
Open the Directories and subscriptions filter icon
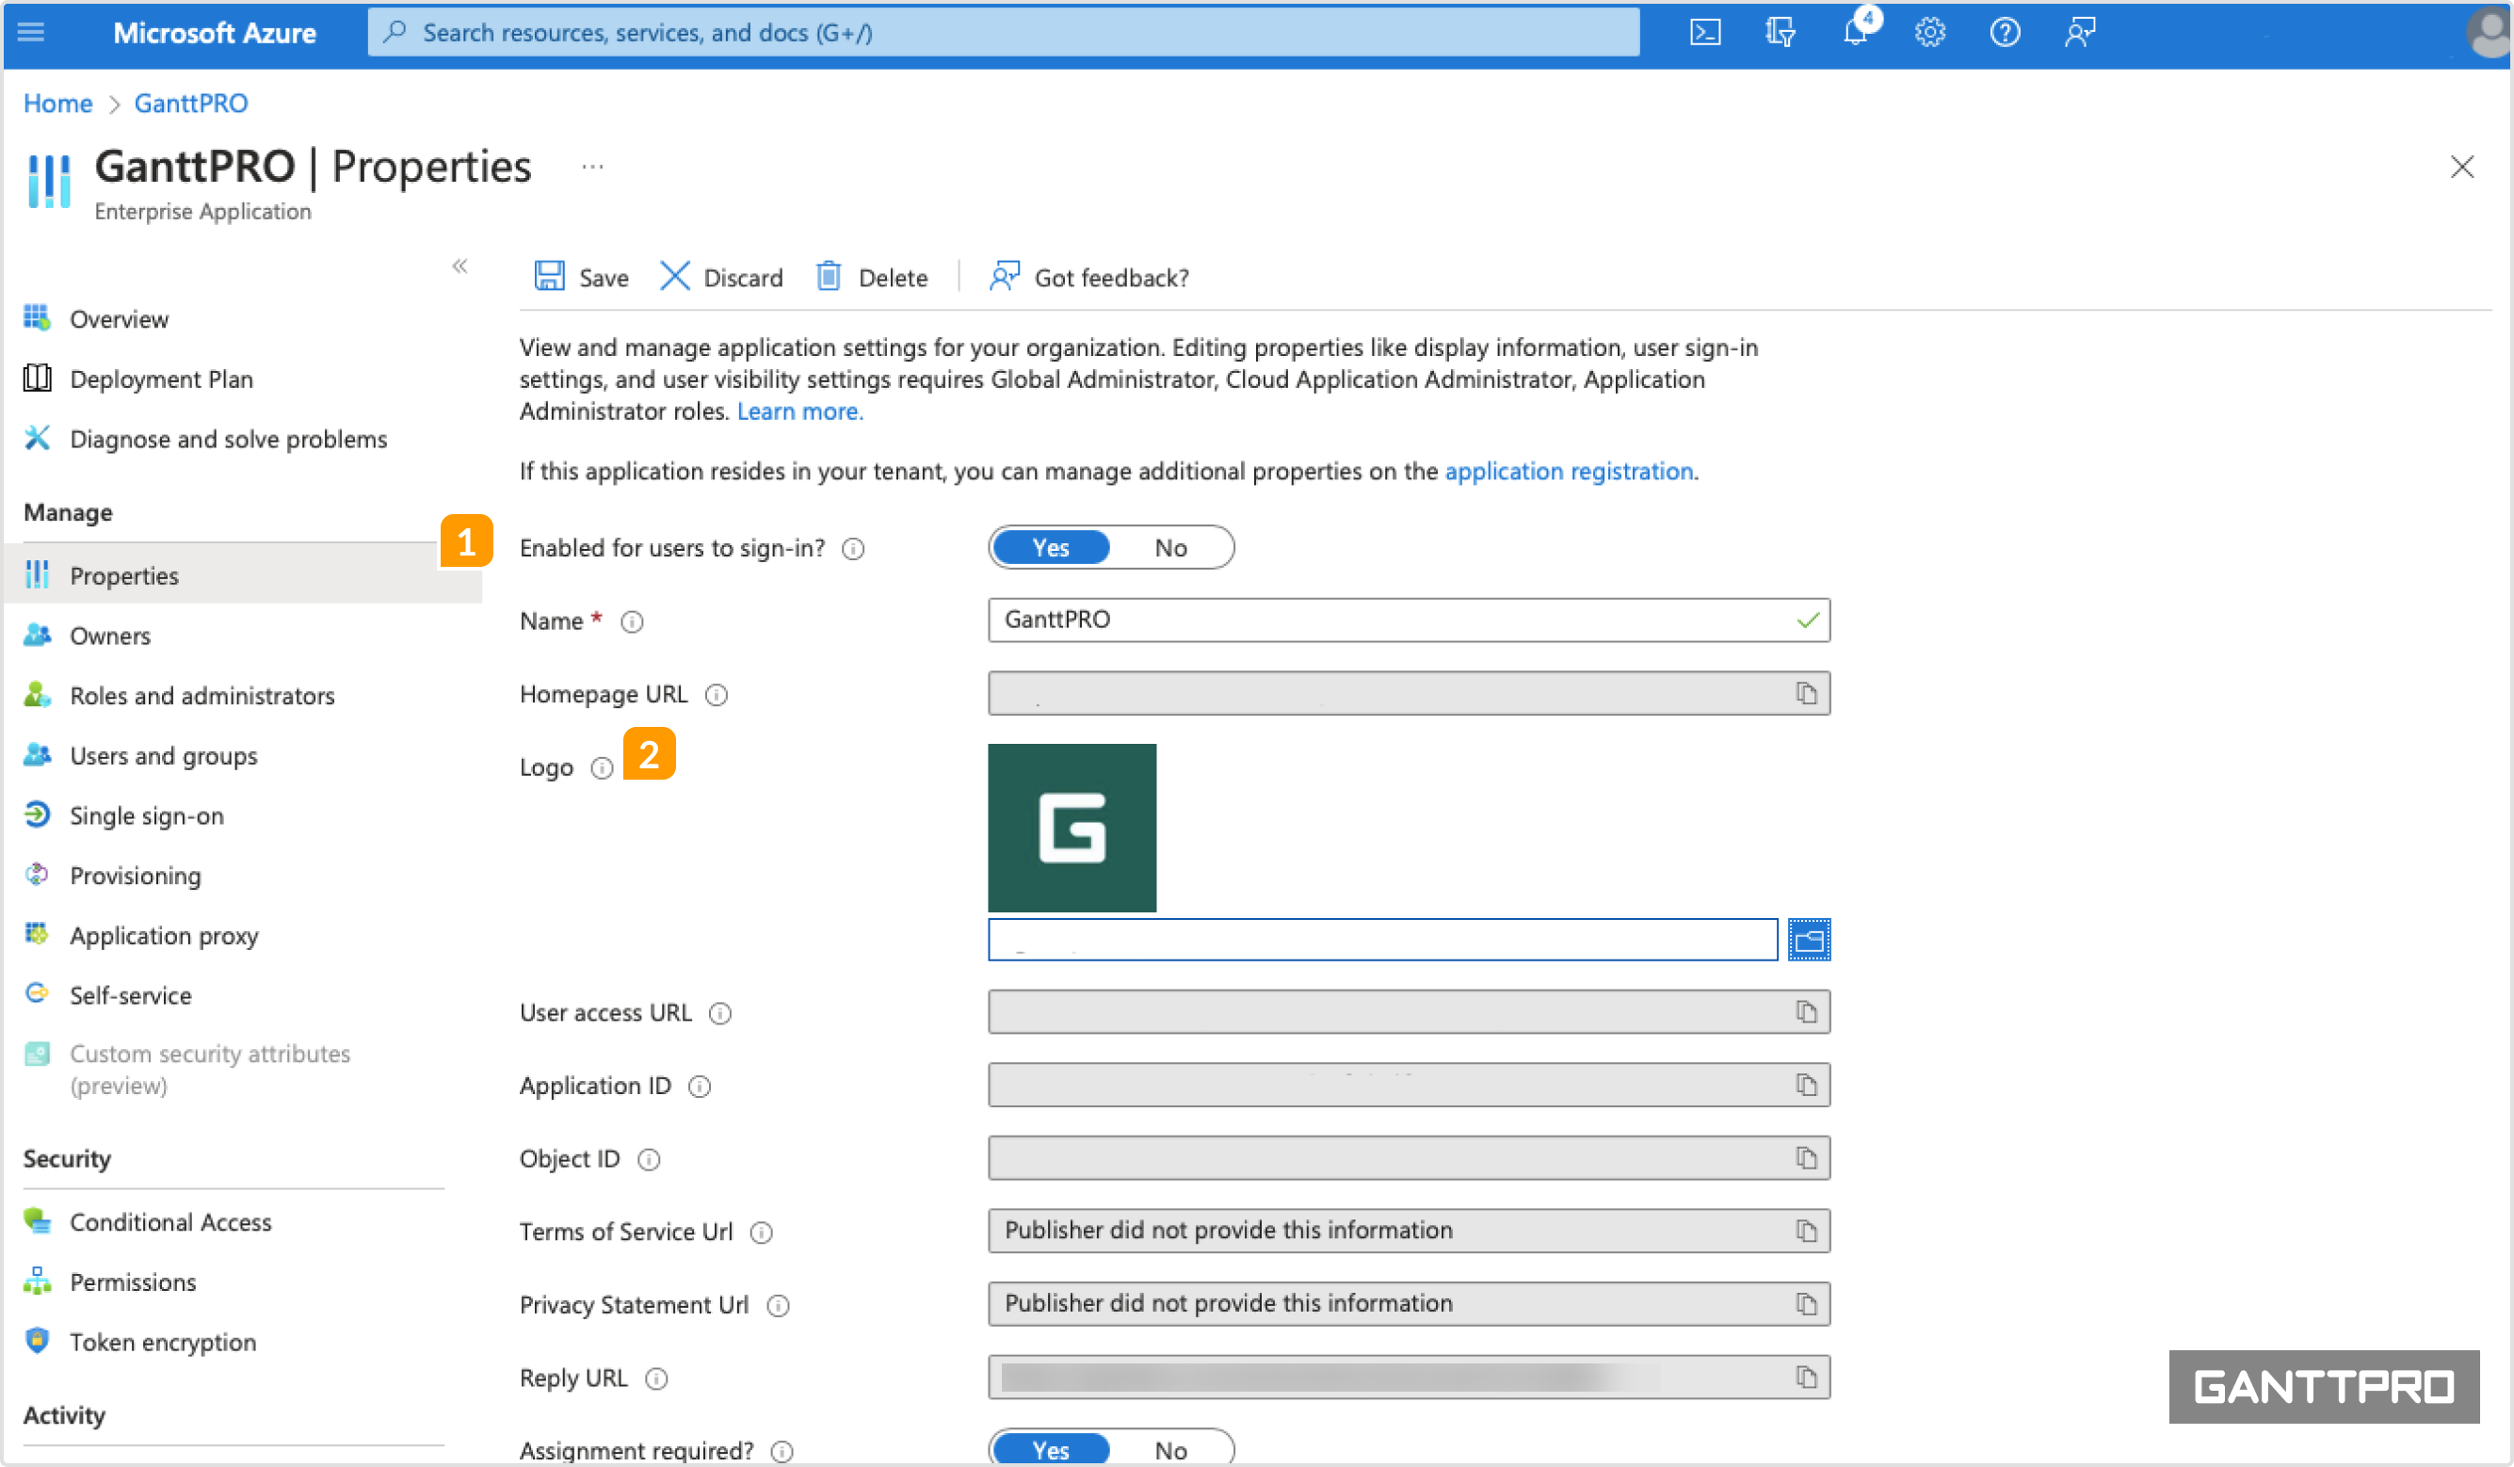coord(1780,32)
